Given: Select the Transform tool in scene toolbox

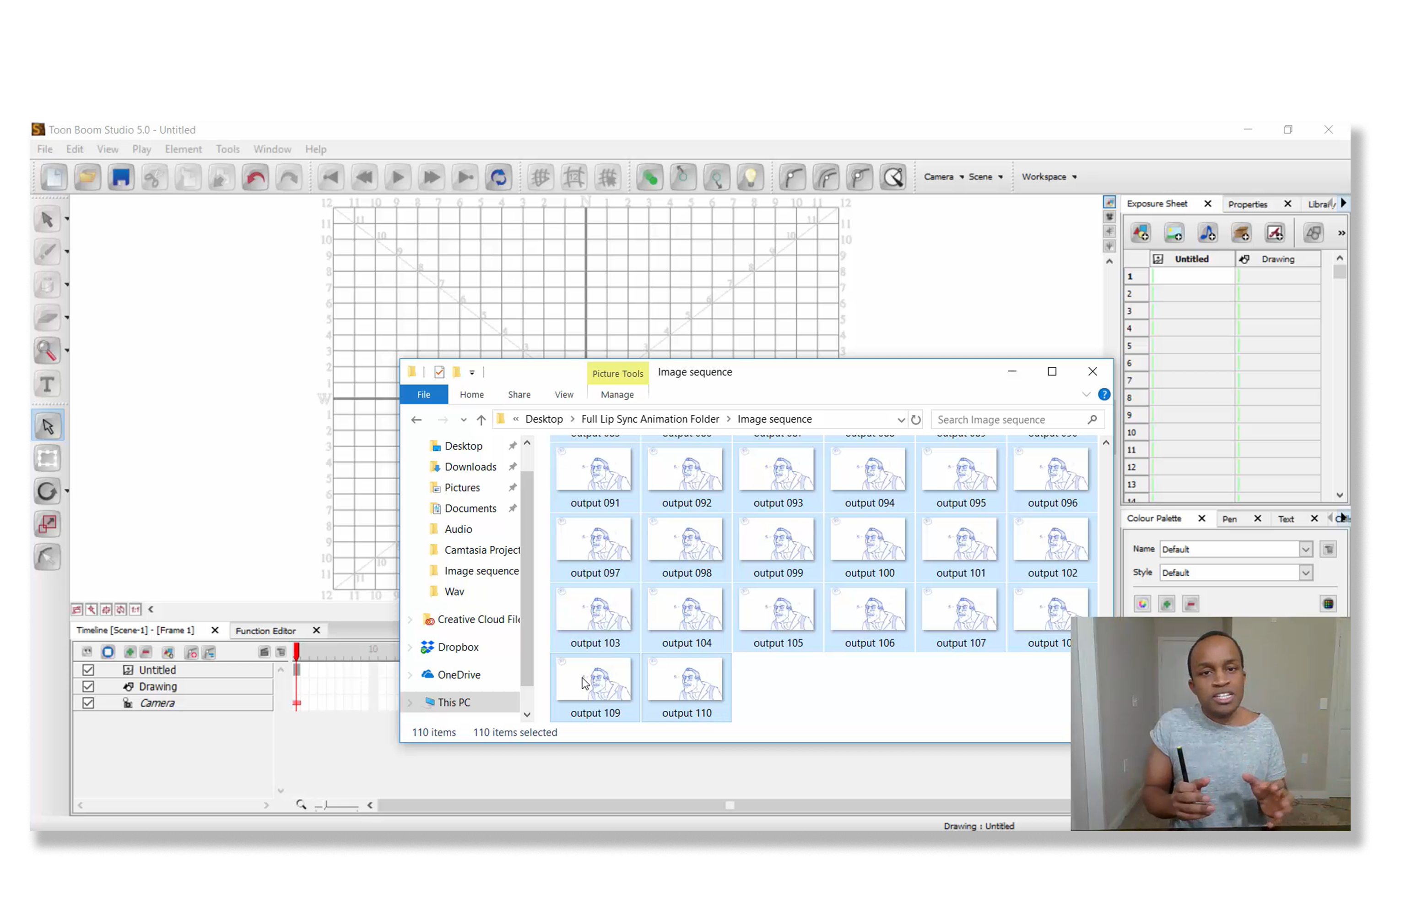Looking at the screenshot, I should 48,459.
